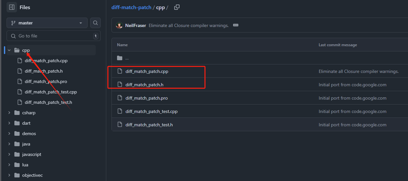Expand the dart folder chevron
The width and height of the screenshot is (408, 181).
point(9,123)
